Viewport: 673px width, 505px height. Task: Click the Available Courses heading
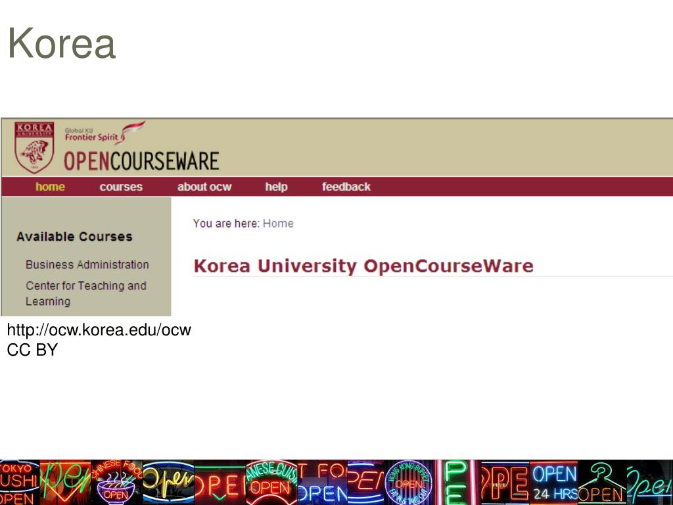[x=74, y=237]
